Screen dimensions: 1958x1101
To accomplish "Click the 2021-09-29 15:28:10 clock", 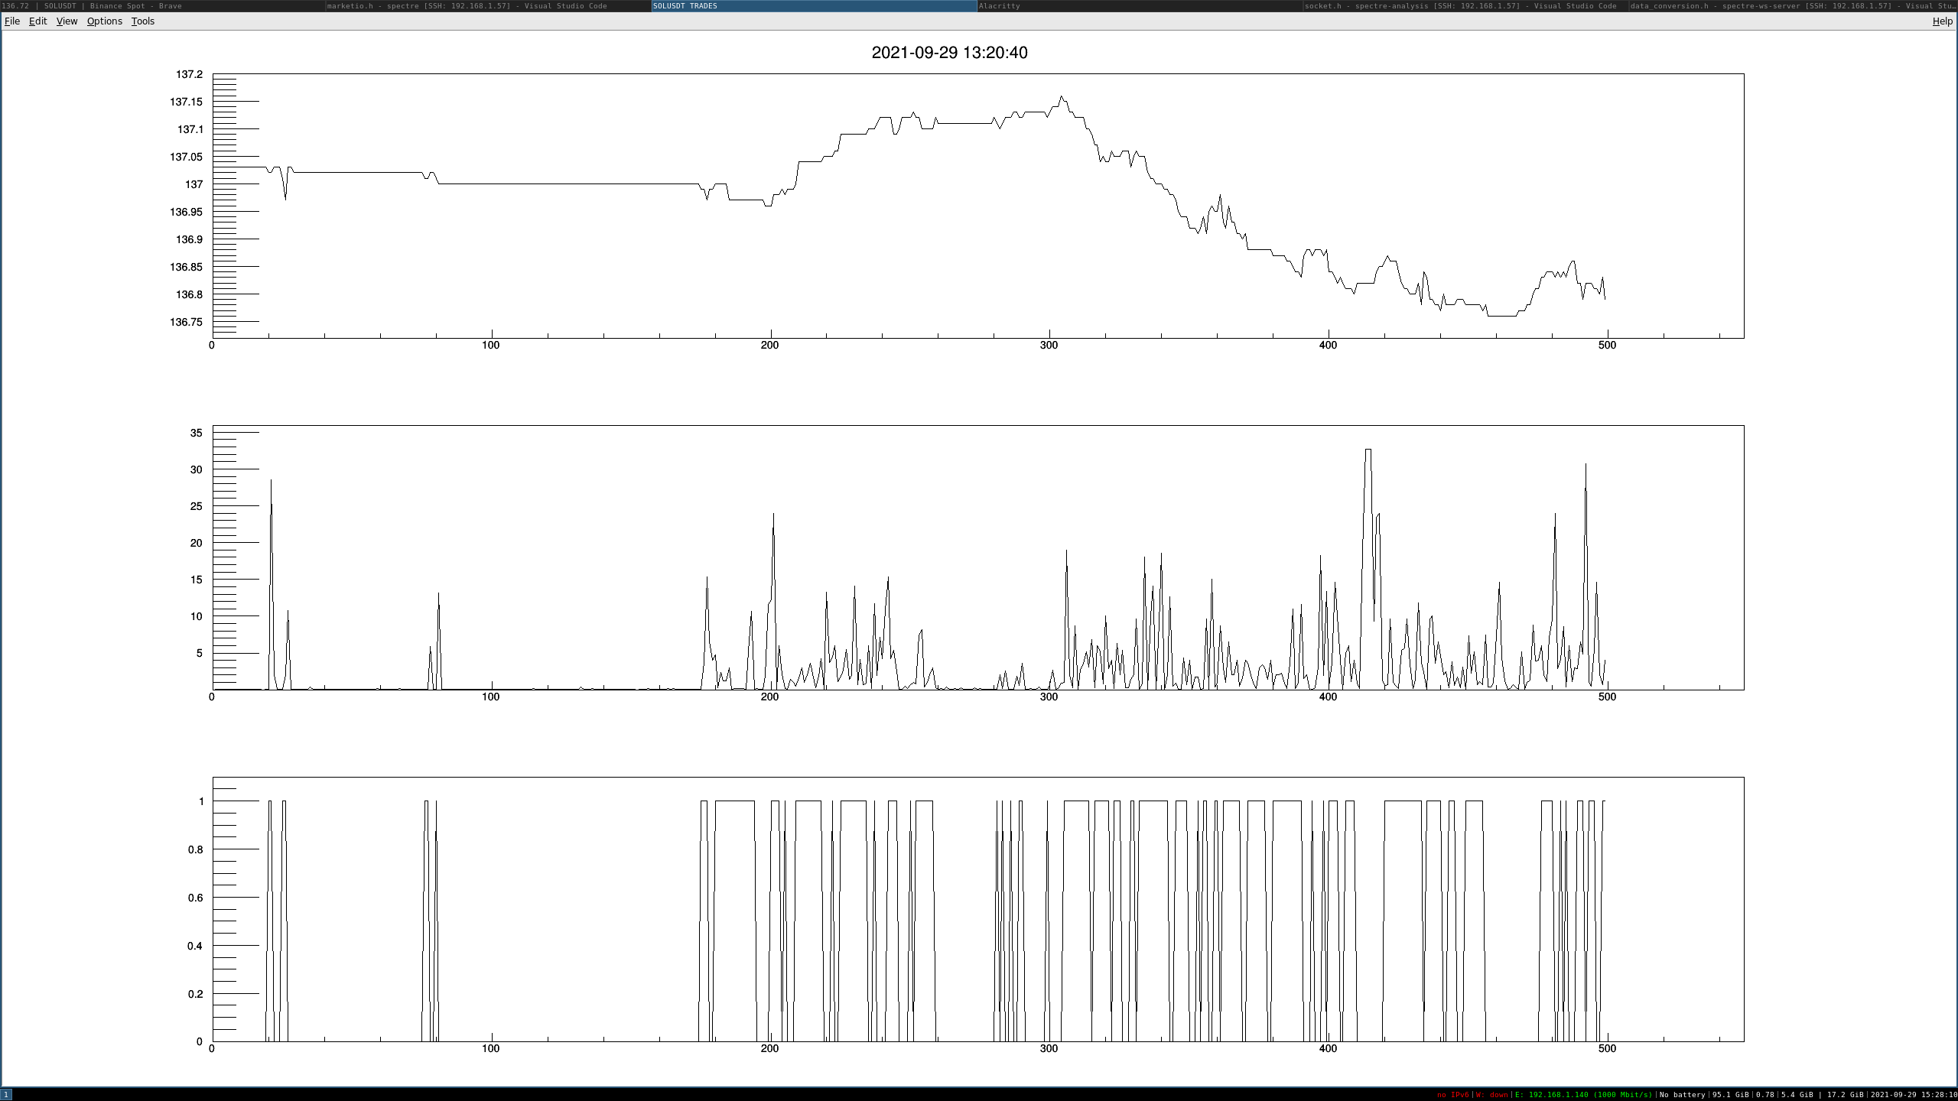I will pos(1914,1095).
